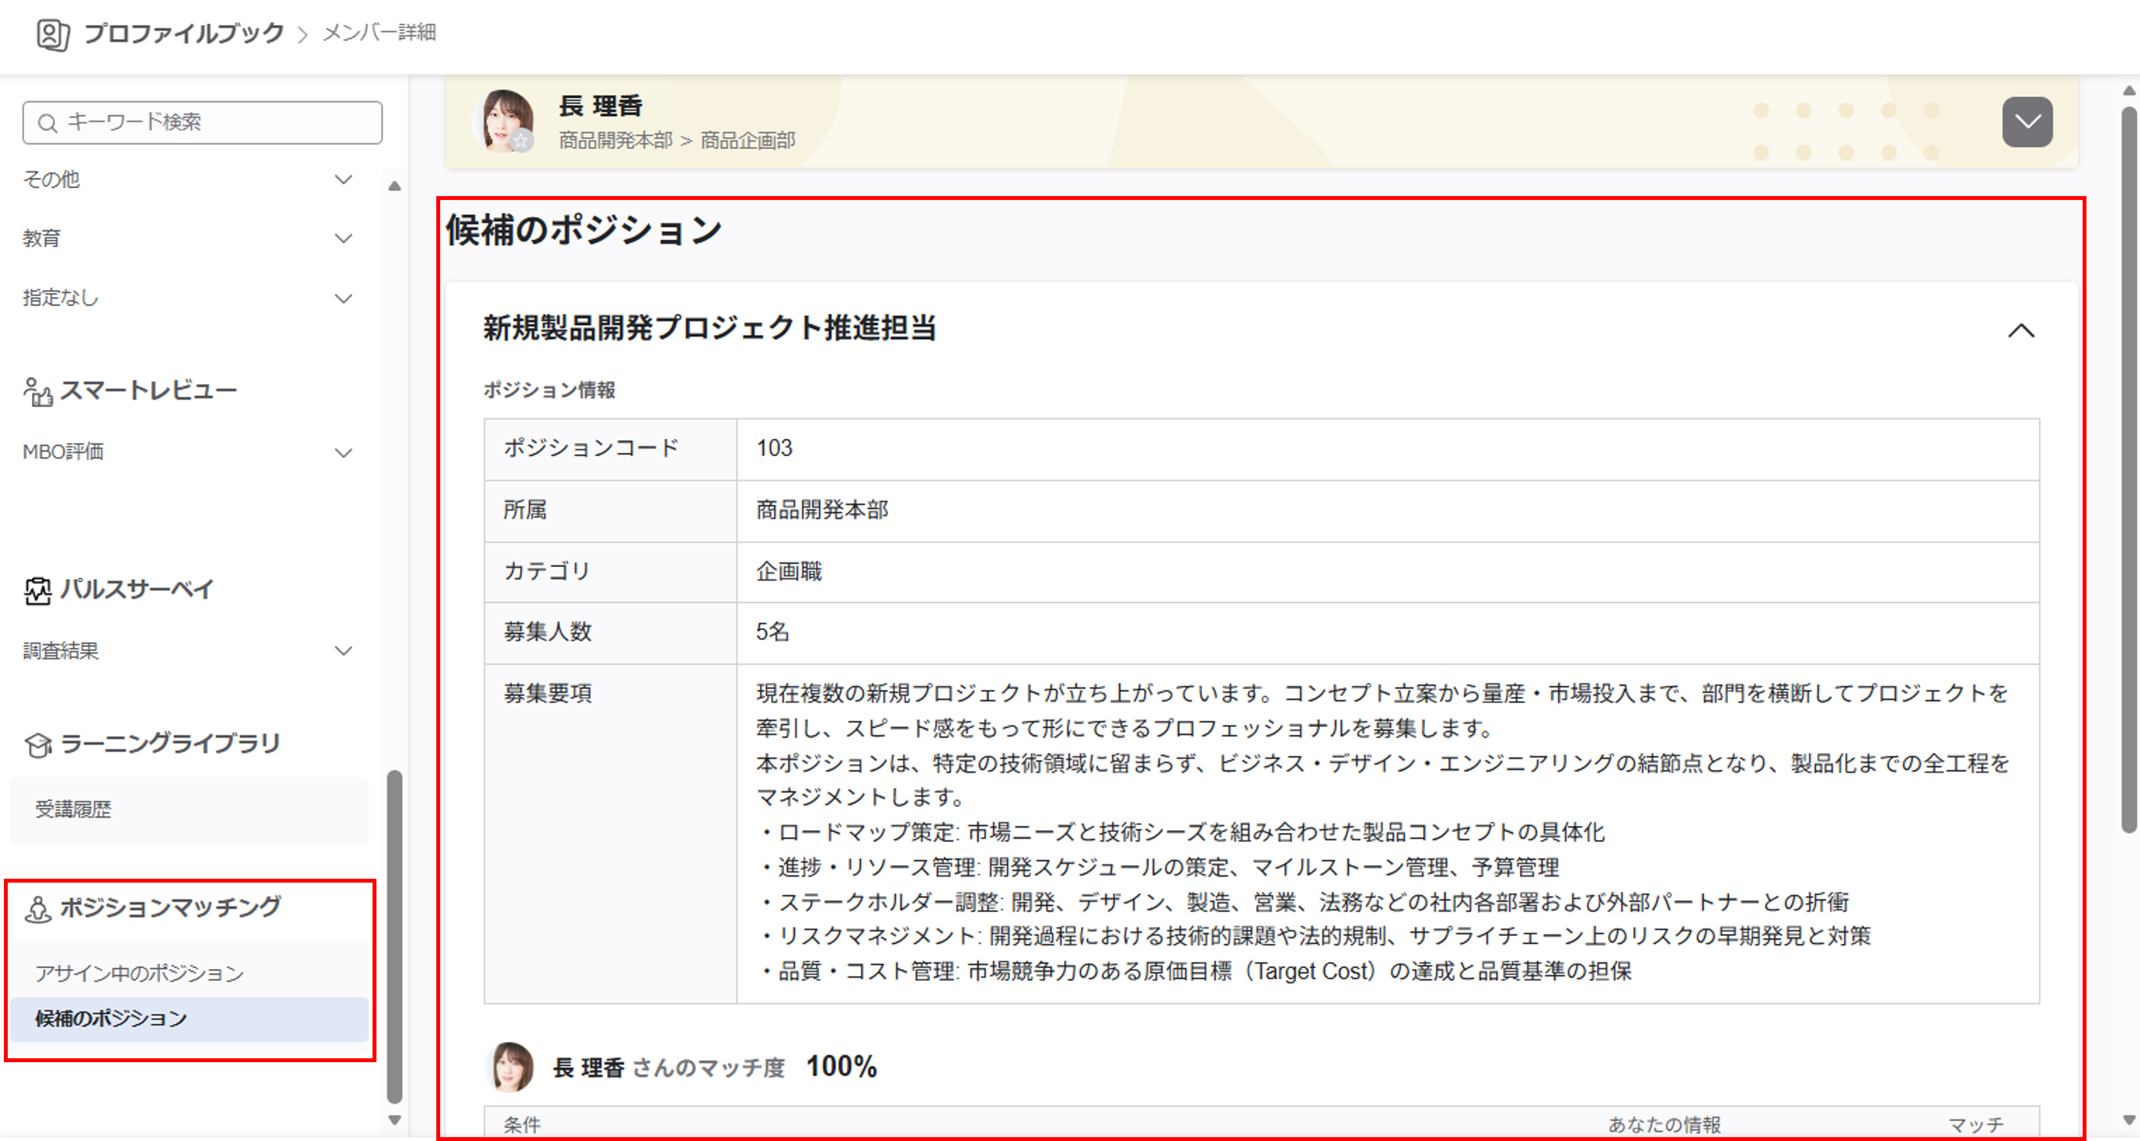The image size is (2140, 1141).
Task: Click the パルスサーベイ section icon
Action: (37, 590)
